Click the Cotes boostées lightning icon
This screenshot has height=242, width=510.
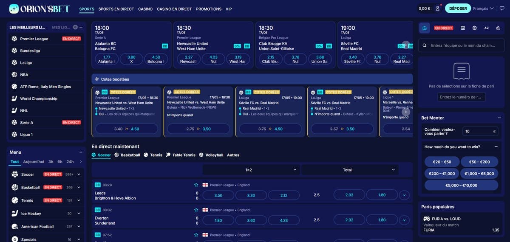point(97,79)
